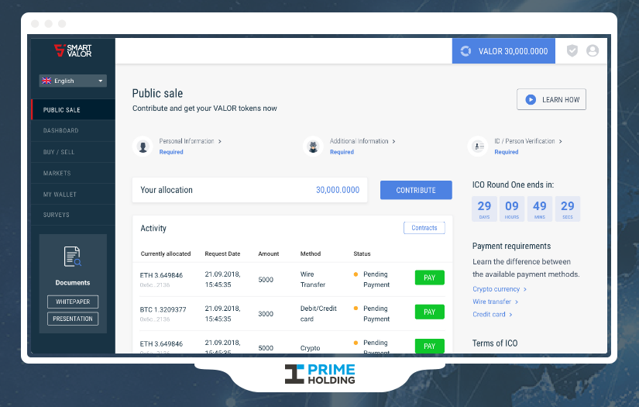Open the Whitepaper document
Viewport: 639px width, 407px height.
pyautogui.click(x=73, y=302)
